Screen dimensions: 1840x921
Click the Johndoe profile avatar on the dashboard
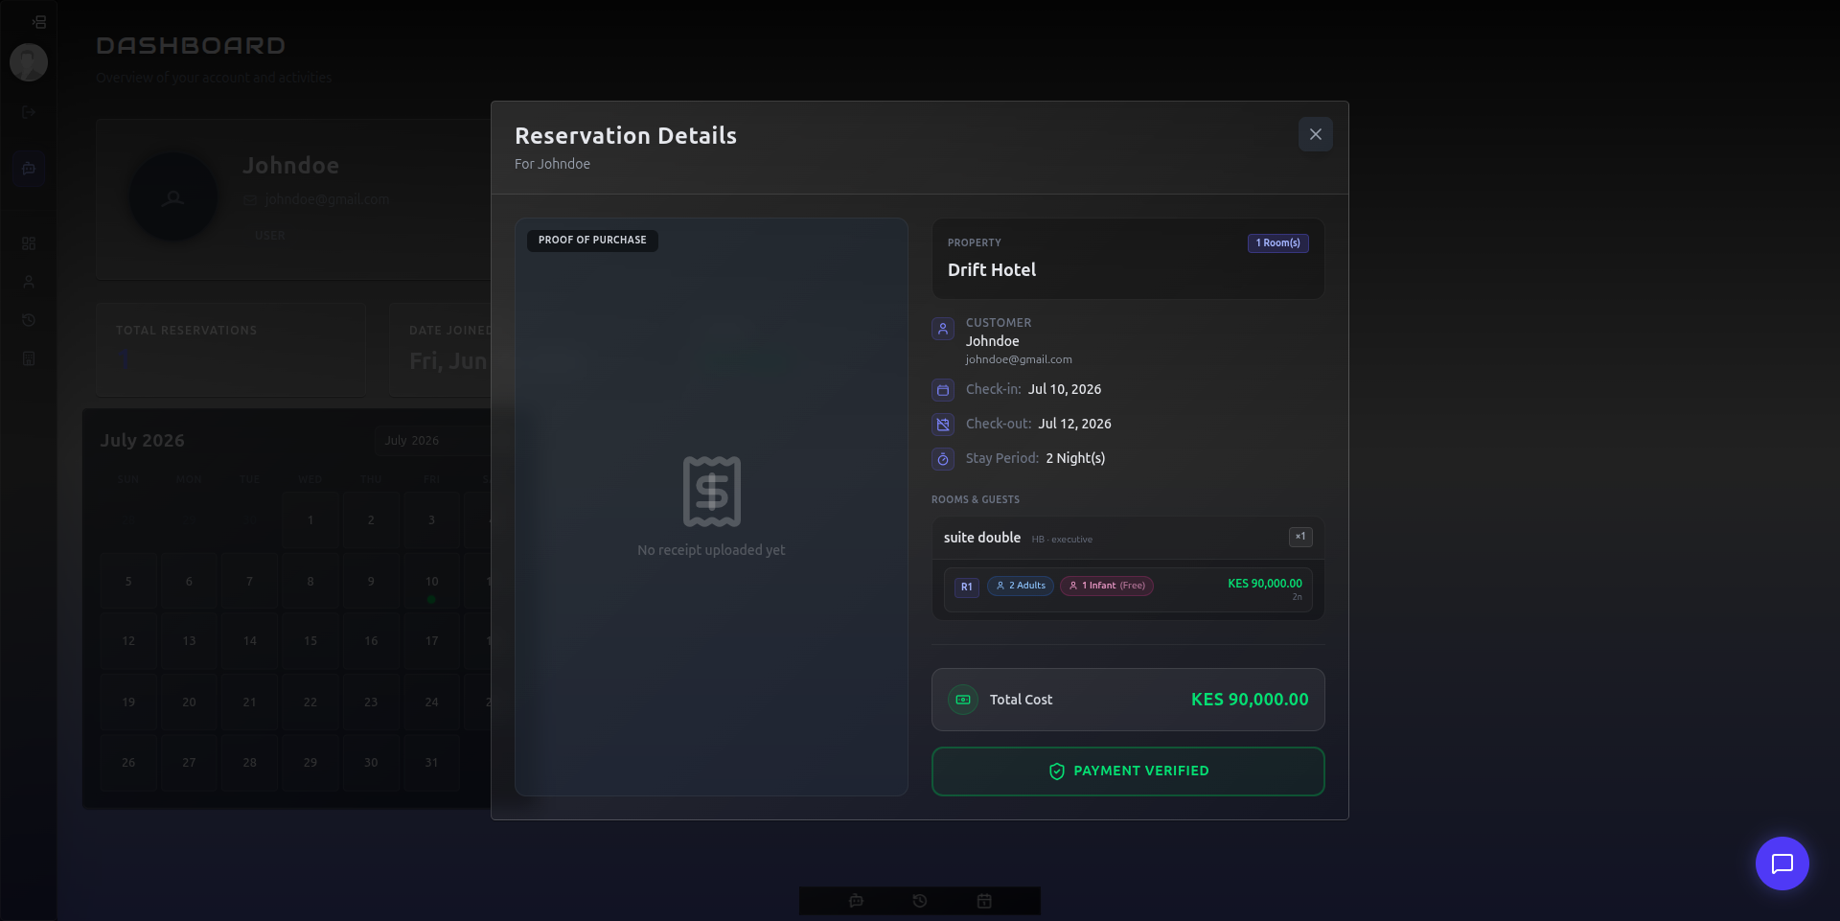pyautogui.click(x=173, y=197)
